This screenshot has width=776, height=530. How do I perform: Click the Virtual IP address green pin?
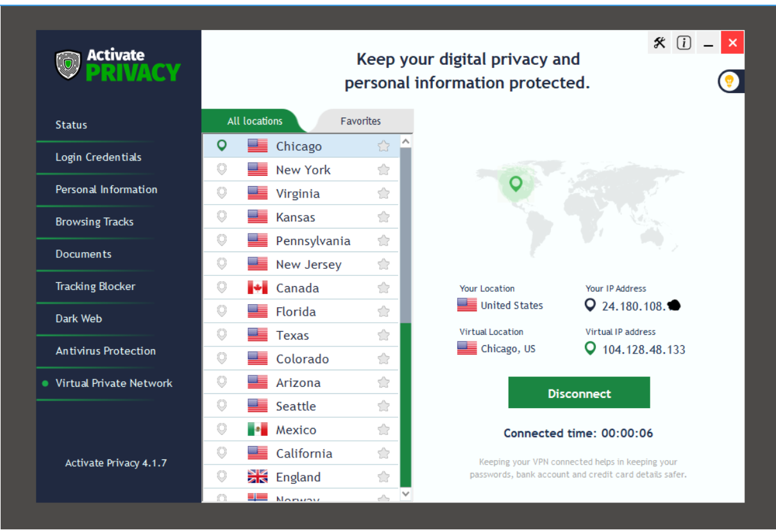(591, 348)
